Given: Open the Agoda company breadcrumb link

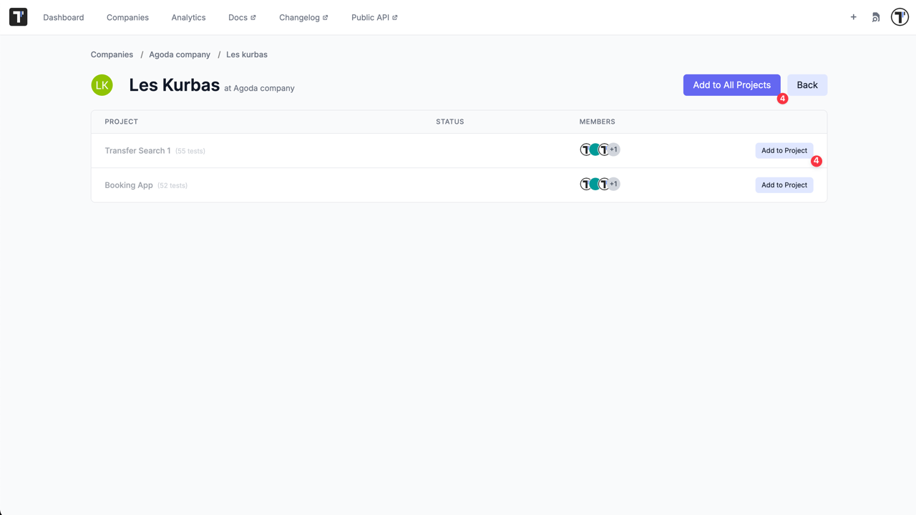Looking at the screenshot, I should [x=180, y=54].
